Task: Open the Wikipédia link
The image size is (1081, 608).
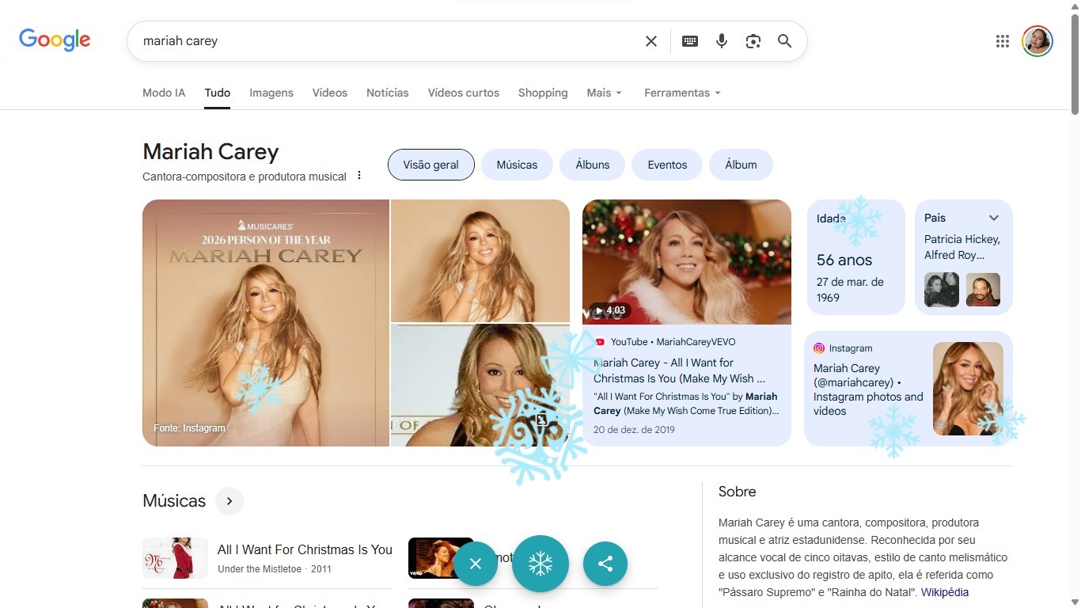Action: [x=944, y=592]
